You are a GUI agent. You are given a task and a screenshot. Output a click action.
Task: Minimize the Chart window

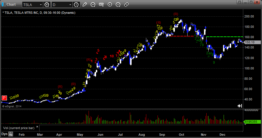[x=246, y=2]
